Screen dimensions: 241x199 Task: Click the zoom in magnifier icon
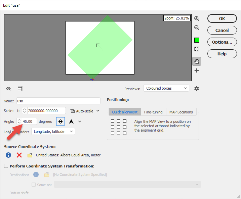[197, 18]
